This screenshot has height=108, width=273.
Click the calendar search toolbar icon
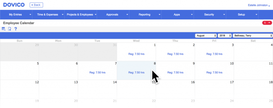(3, 29)
